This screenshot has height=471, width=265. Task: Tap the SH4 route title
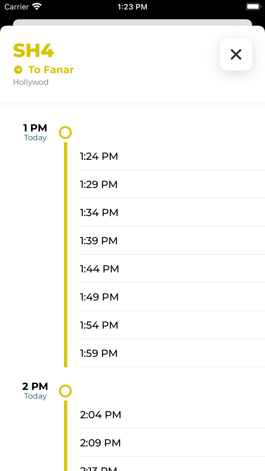pyautogui.click(x=34, y=51)
